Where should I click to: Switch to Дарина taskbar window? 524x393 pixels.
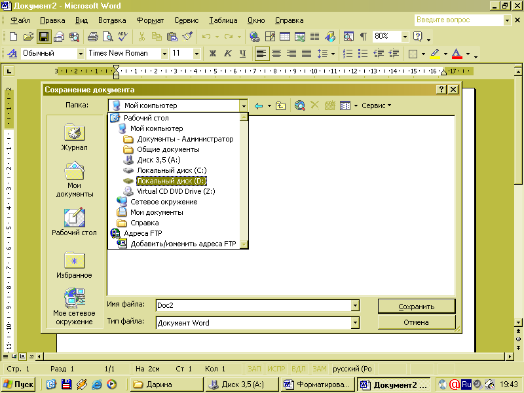pos(166,384)
